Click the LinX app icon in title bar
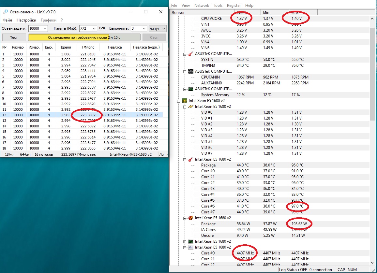This screenshot has height=273, width=377. pos(6,12)
